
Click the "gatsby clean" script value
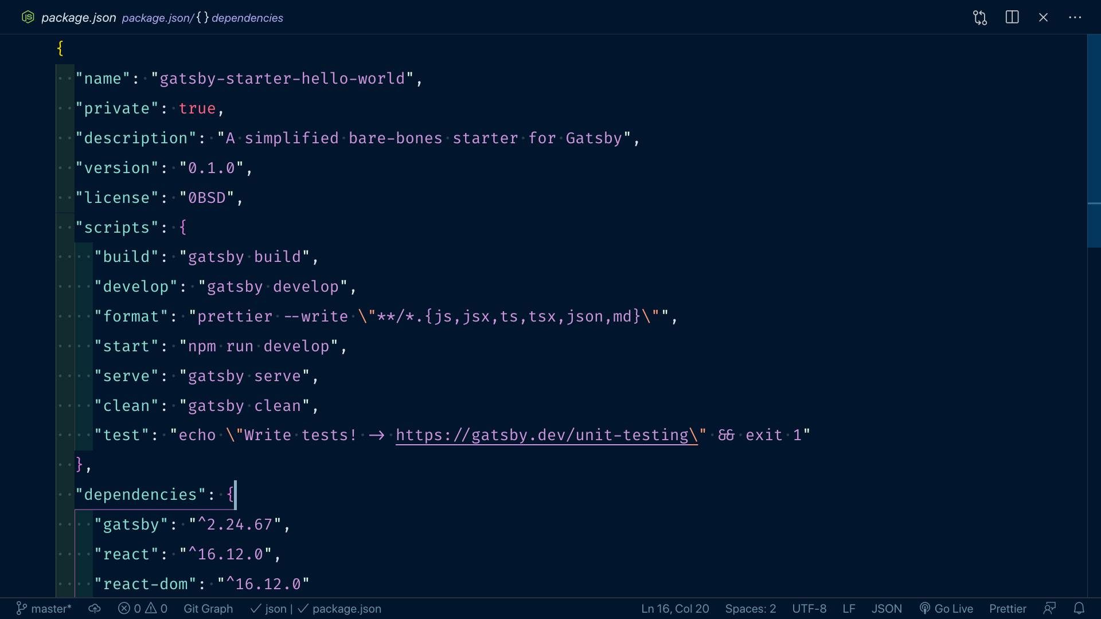tap(245, 406)
